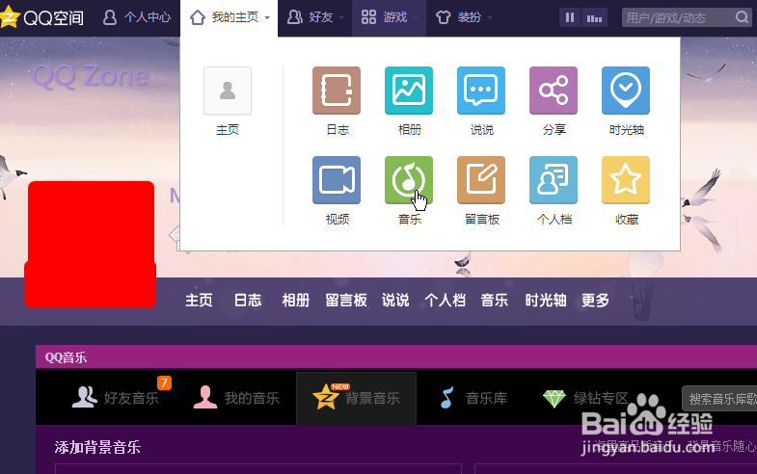Switch to 音乐库 tab
The image size is (757, 474).
(473, 398)
